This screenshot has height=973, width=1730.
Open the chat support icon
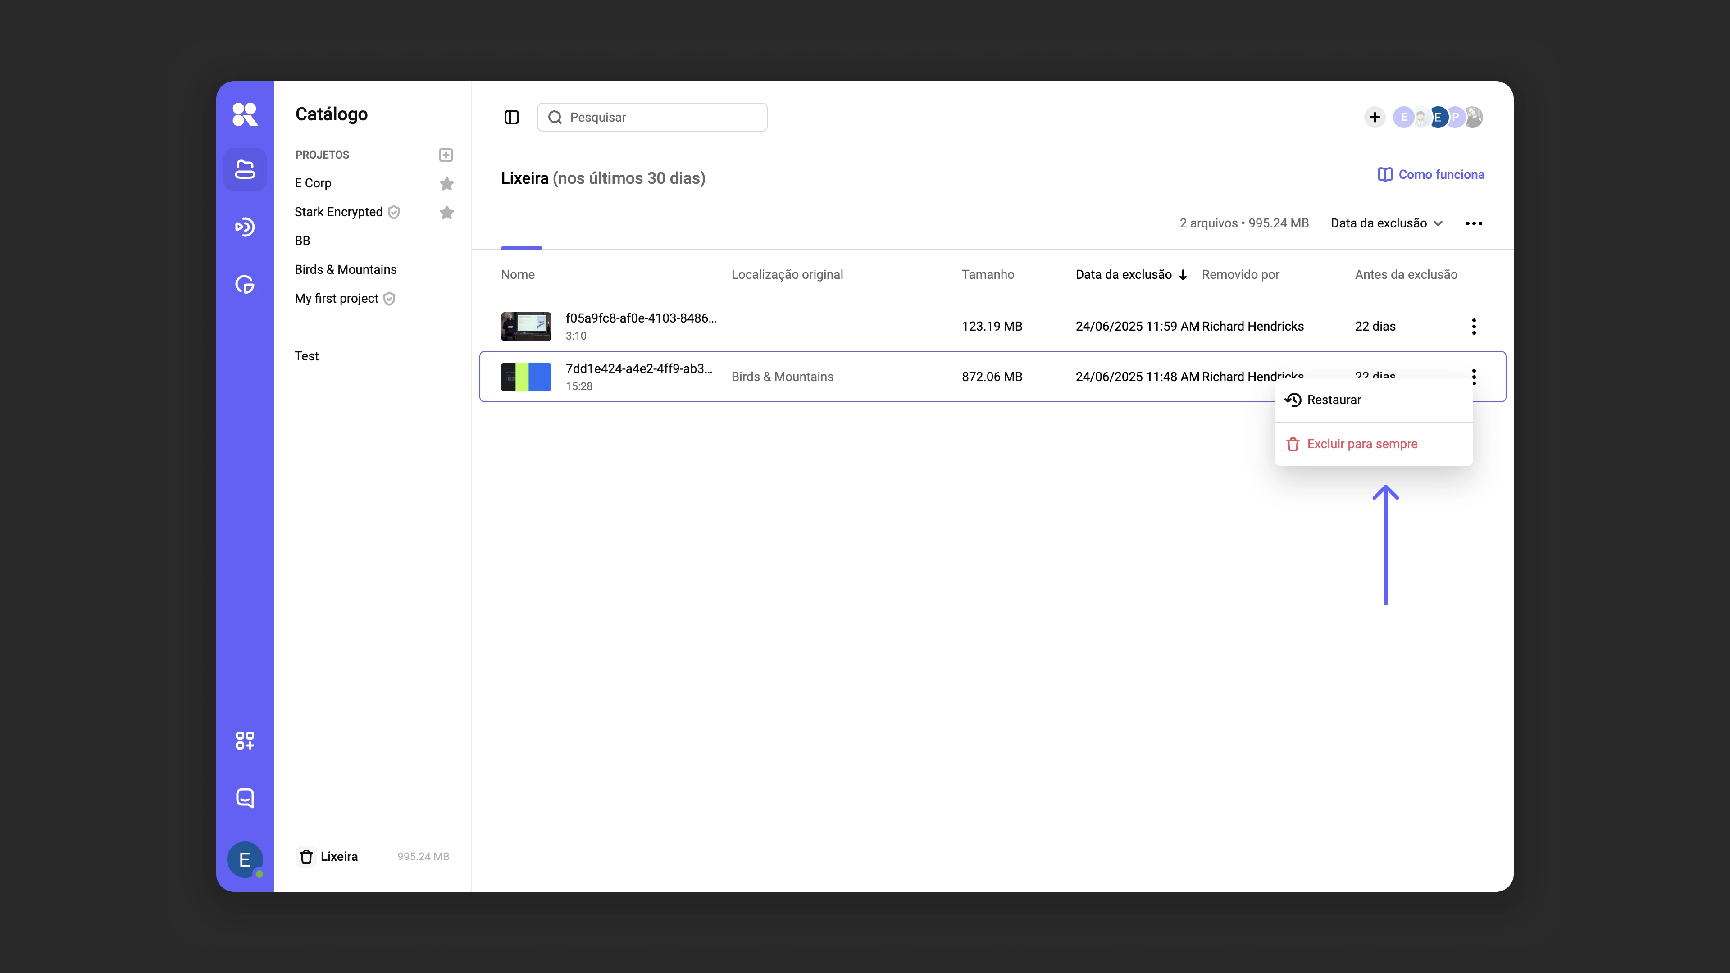[245, 798]
